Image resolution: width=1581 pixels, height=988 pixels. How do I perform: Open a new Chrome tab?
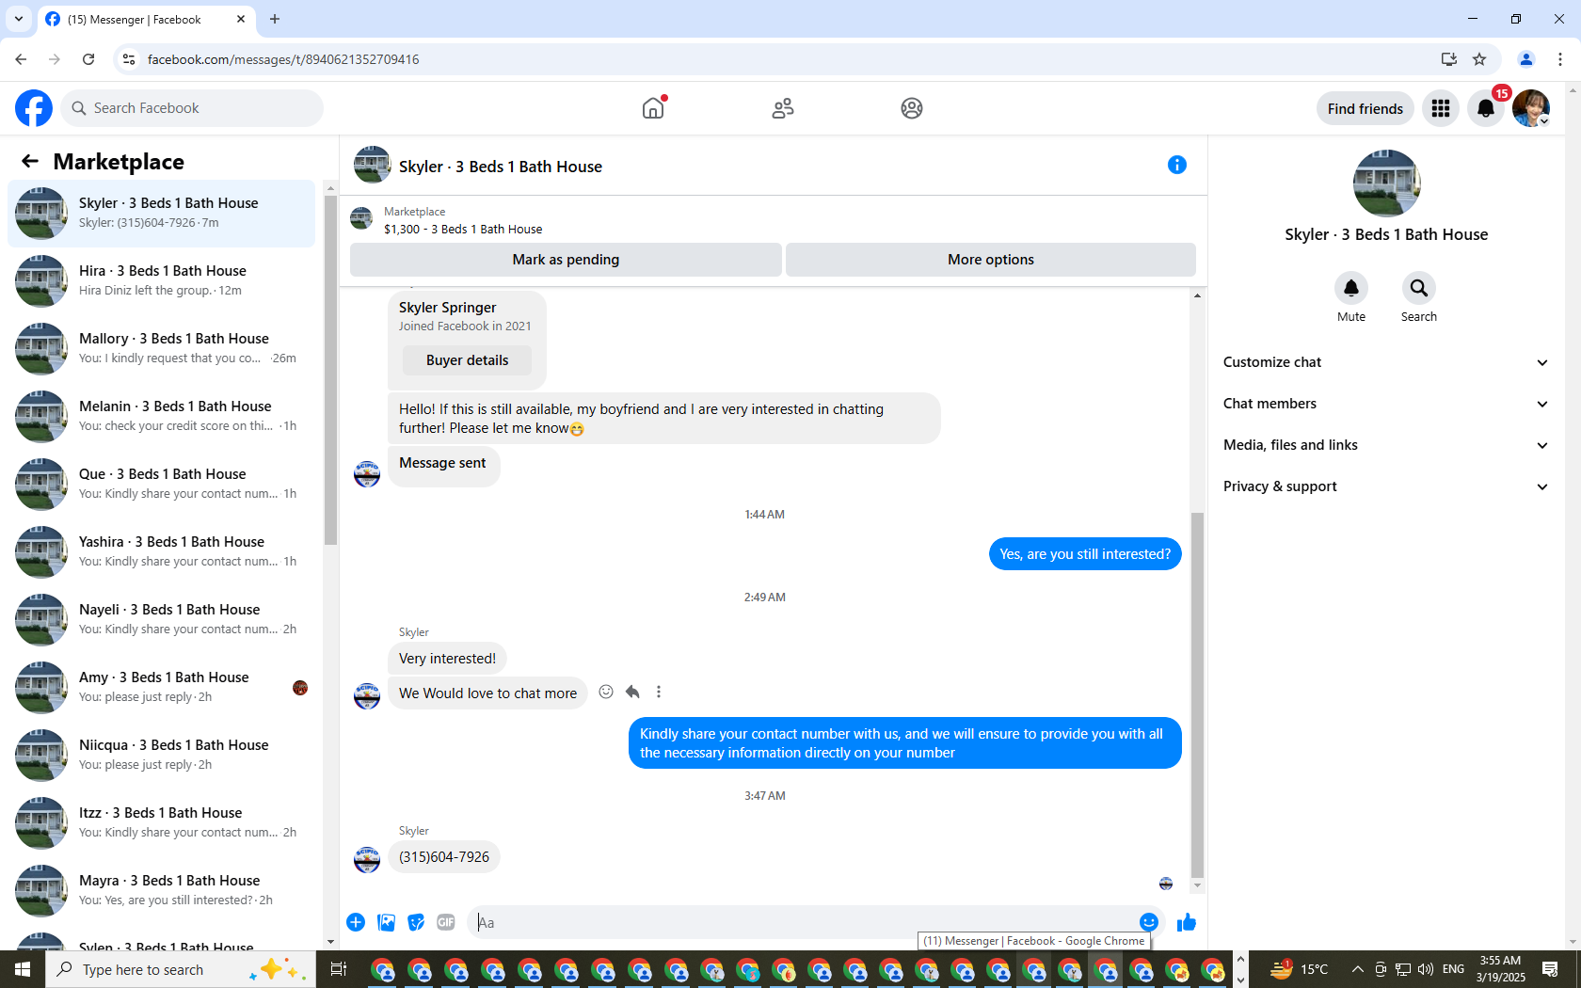pos(275,19)
